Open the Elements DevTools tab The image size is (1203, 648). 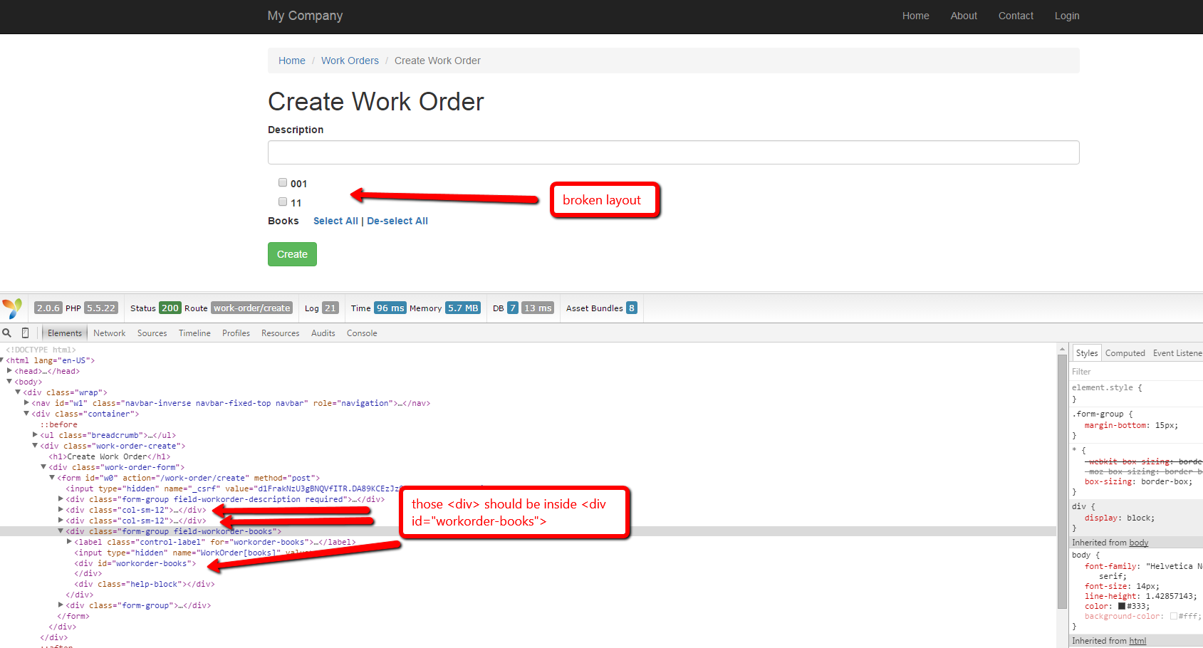pos(65,333)
